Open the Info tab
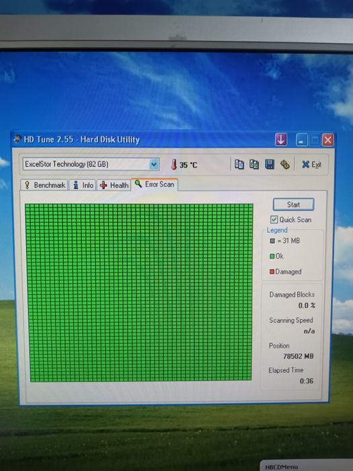Image resolution: width=353 pixels, height=471 pixels. click(83, 185)
